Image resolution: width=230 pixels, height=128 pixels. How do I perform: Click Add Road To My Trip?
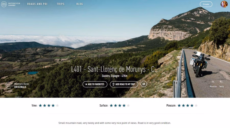coord(124,84)
